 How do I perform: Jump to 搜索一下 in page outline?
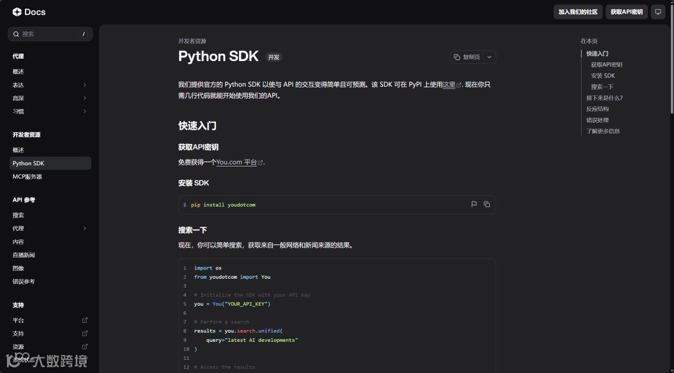[602, 87]
